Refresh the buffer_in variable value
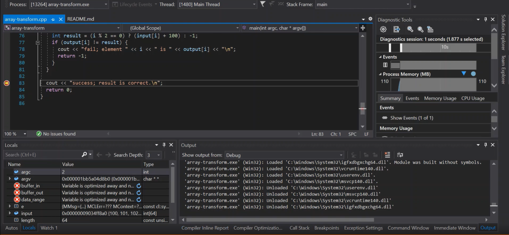This screenshot has height=235, width=509. coord(139,186)
